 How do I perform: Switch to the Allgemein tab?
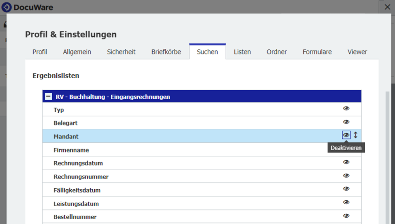coord(77,52)
